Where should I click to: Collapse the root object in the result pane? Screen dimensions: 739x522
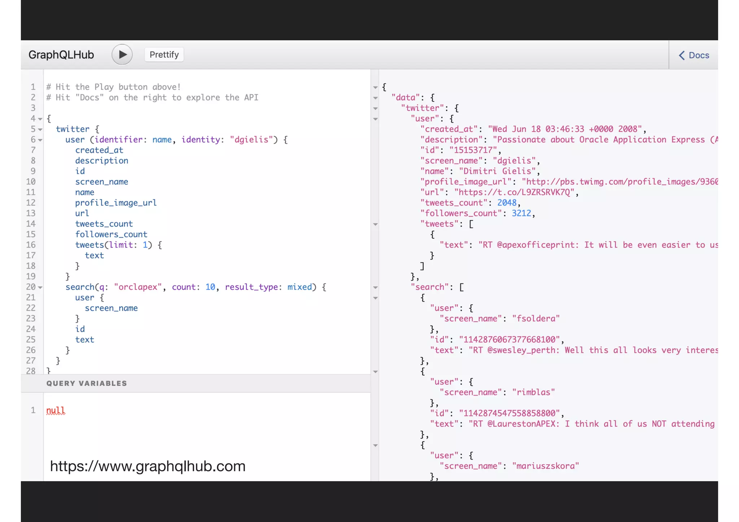tap(375, 87)
